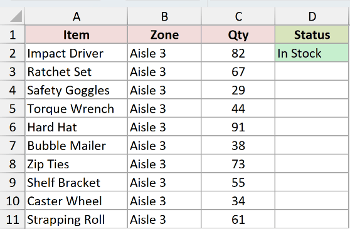Select column B header
The image size is (350, 229).
point(164,16)
